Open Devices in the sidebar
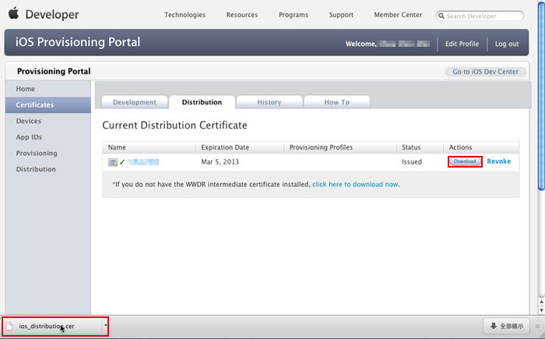Viewport: 545px width, 339px height. (48, 121)
